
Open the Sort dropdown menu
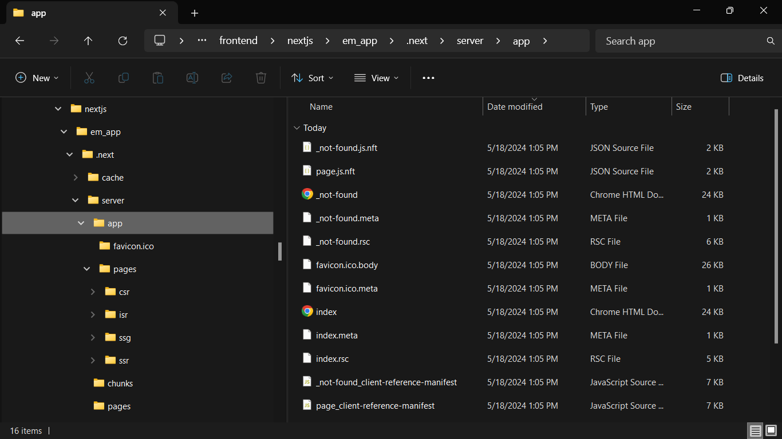pyautogui.click(x=312, y=78)
